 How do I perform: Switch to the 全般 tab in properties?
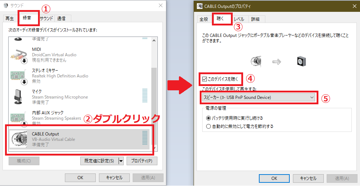(x=204, y=19)
